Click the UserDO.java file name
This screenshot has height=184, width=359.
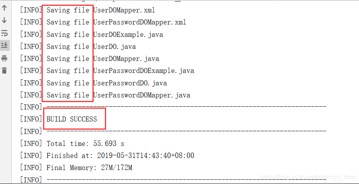coord(115,47)
